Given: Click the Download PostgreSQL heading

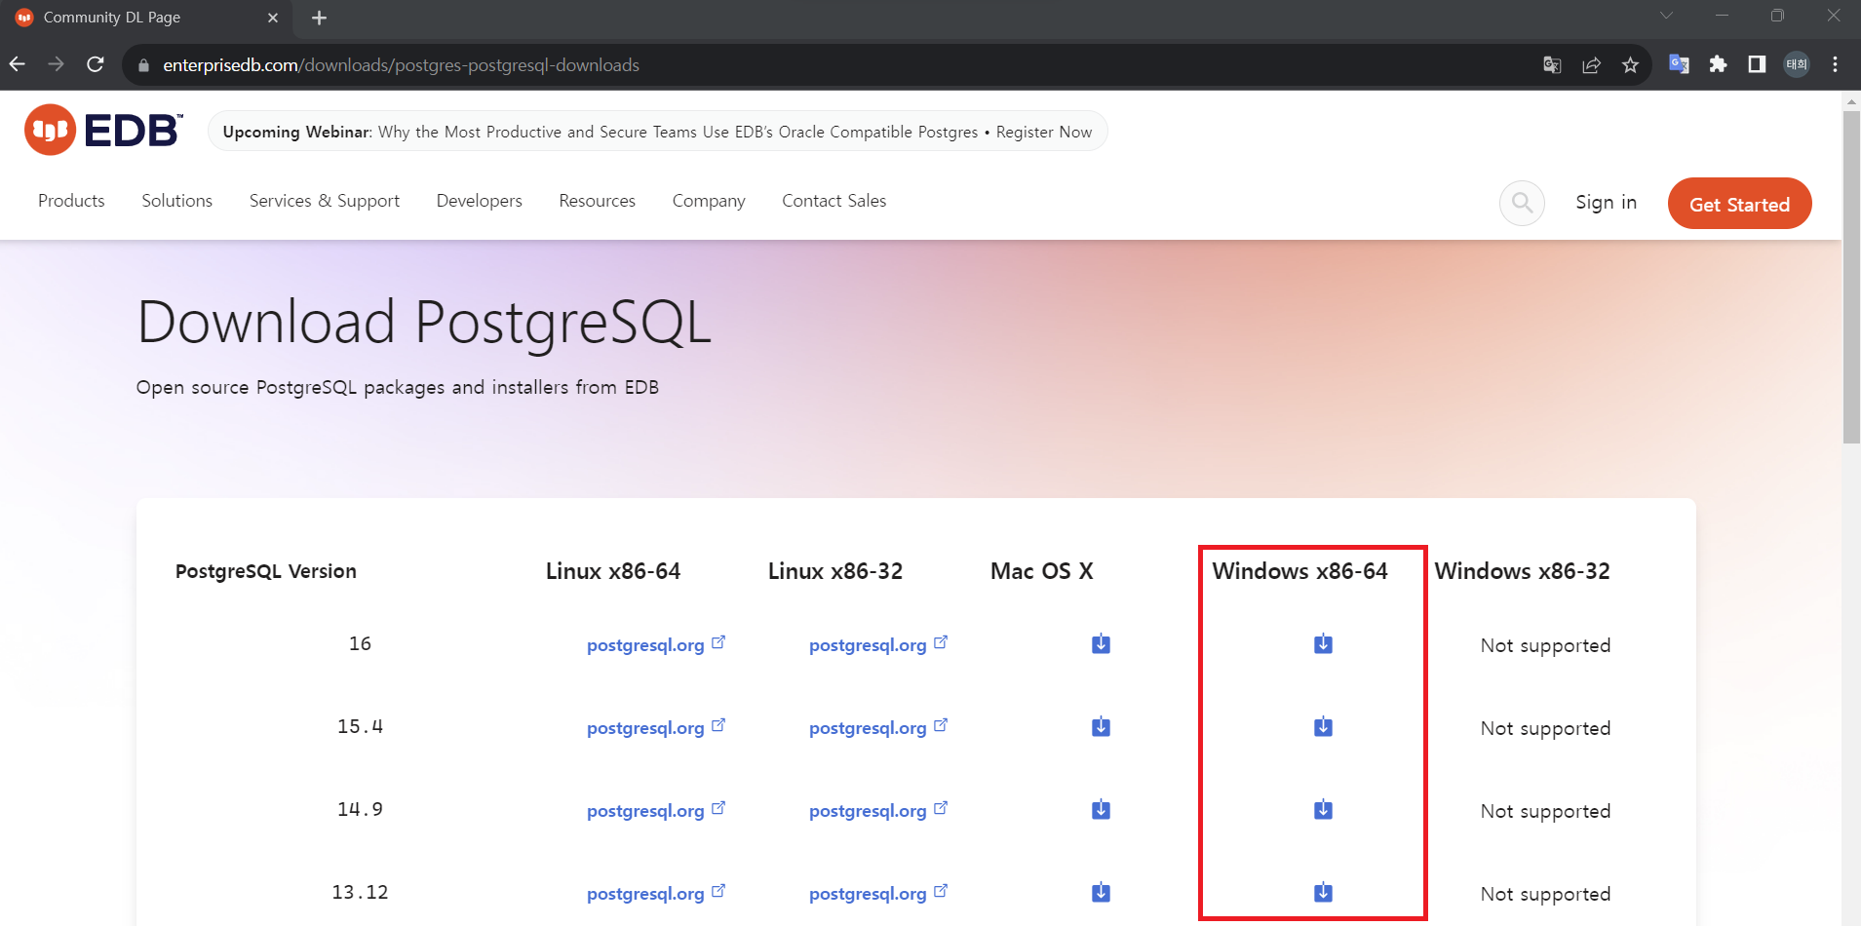Looking at the screenshot, I should (x=424, y=323).
